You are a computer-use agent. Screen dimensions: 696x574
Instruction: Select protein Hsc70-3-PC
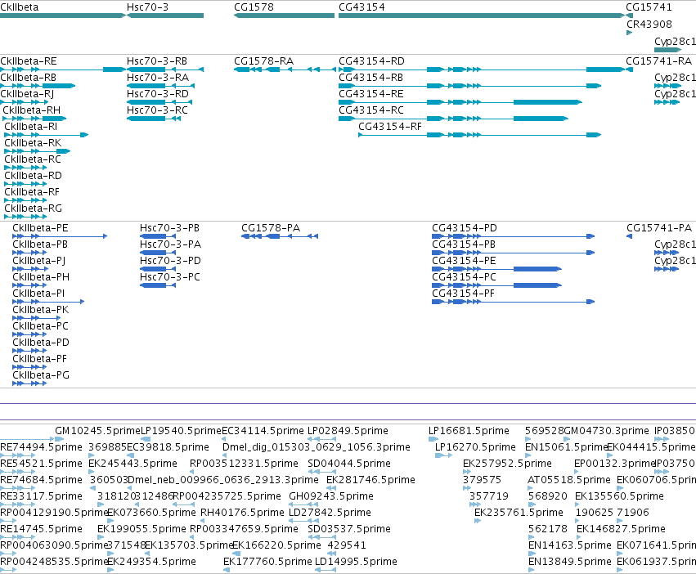click(158, 285)
